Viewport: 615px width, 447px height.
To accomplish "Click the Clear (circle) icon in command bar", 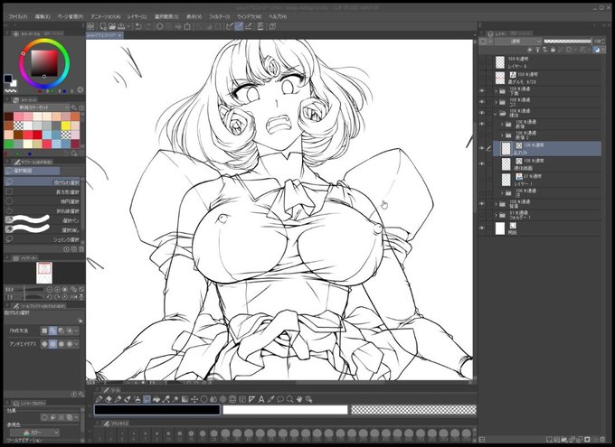I will click(160, 26).
